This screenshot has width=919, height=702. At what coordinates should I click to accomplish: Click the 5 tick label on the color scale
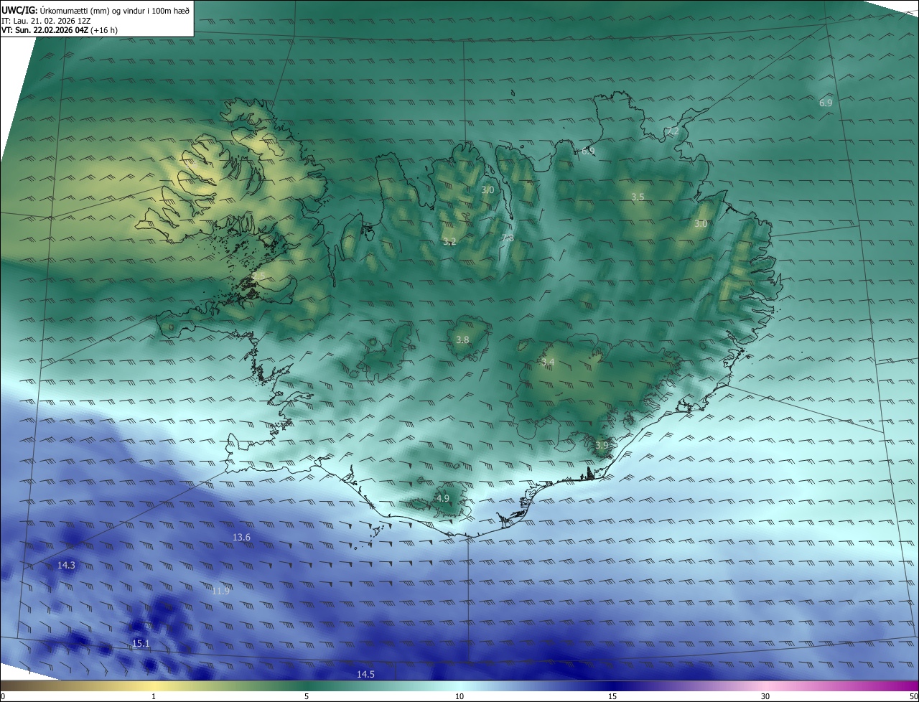point(307,697)
